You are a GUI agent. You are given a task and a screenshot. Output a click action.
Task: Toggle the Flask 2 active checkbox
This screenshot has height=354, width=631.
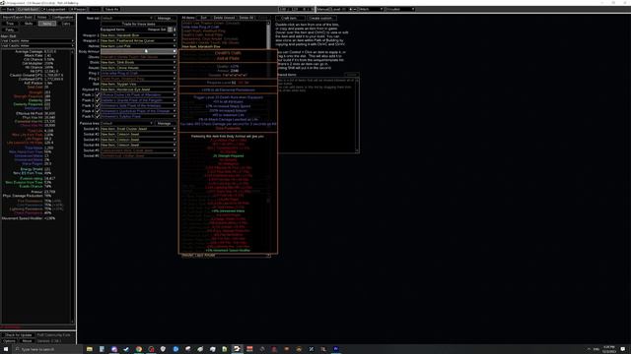click(98, 100)
